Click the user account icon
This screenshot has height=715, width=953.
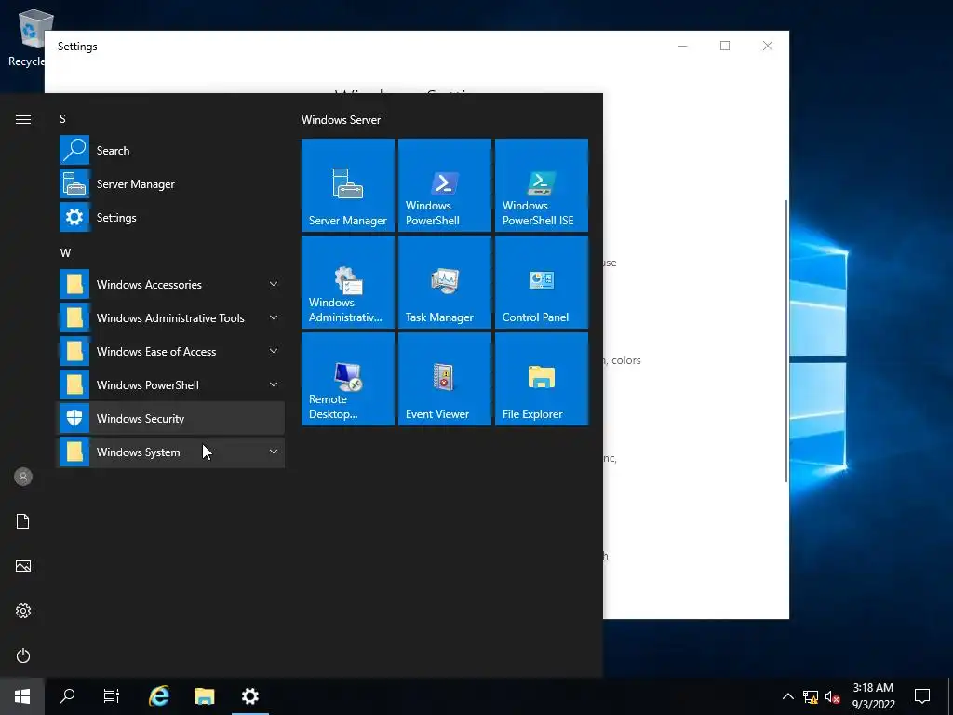(23, 477)
